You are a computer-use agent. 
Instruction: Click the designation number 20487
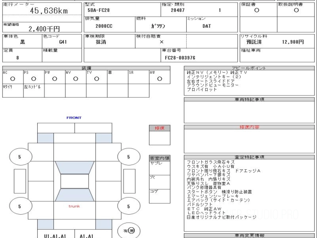[x=178, y=11]
